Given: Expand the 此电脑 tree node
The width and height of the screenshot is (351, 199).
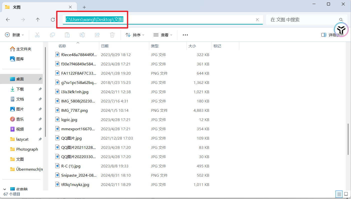Looking at the screenshot, I should 5,189.
